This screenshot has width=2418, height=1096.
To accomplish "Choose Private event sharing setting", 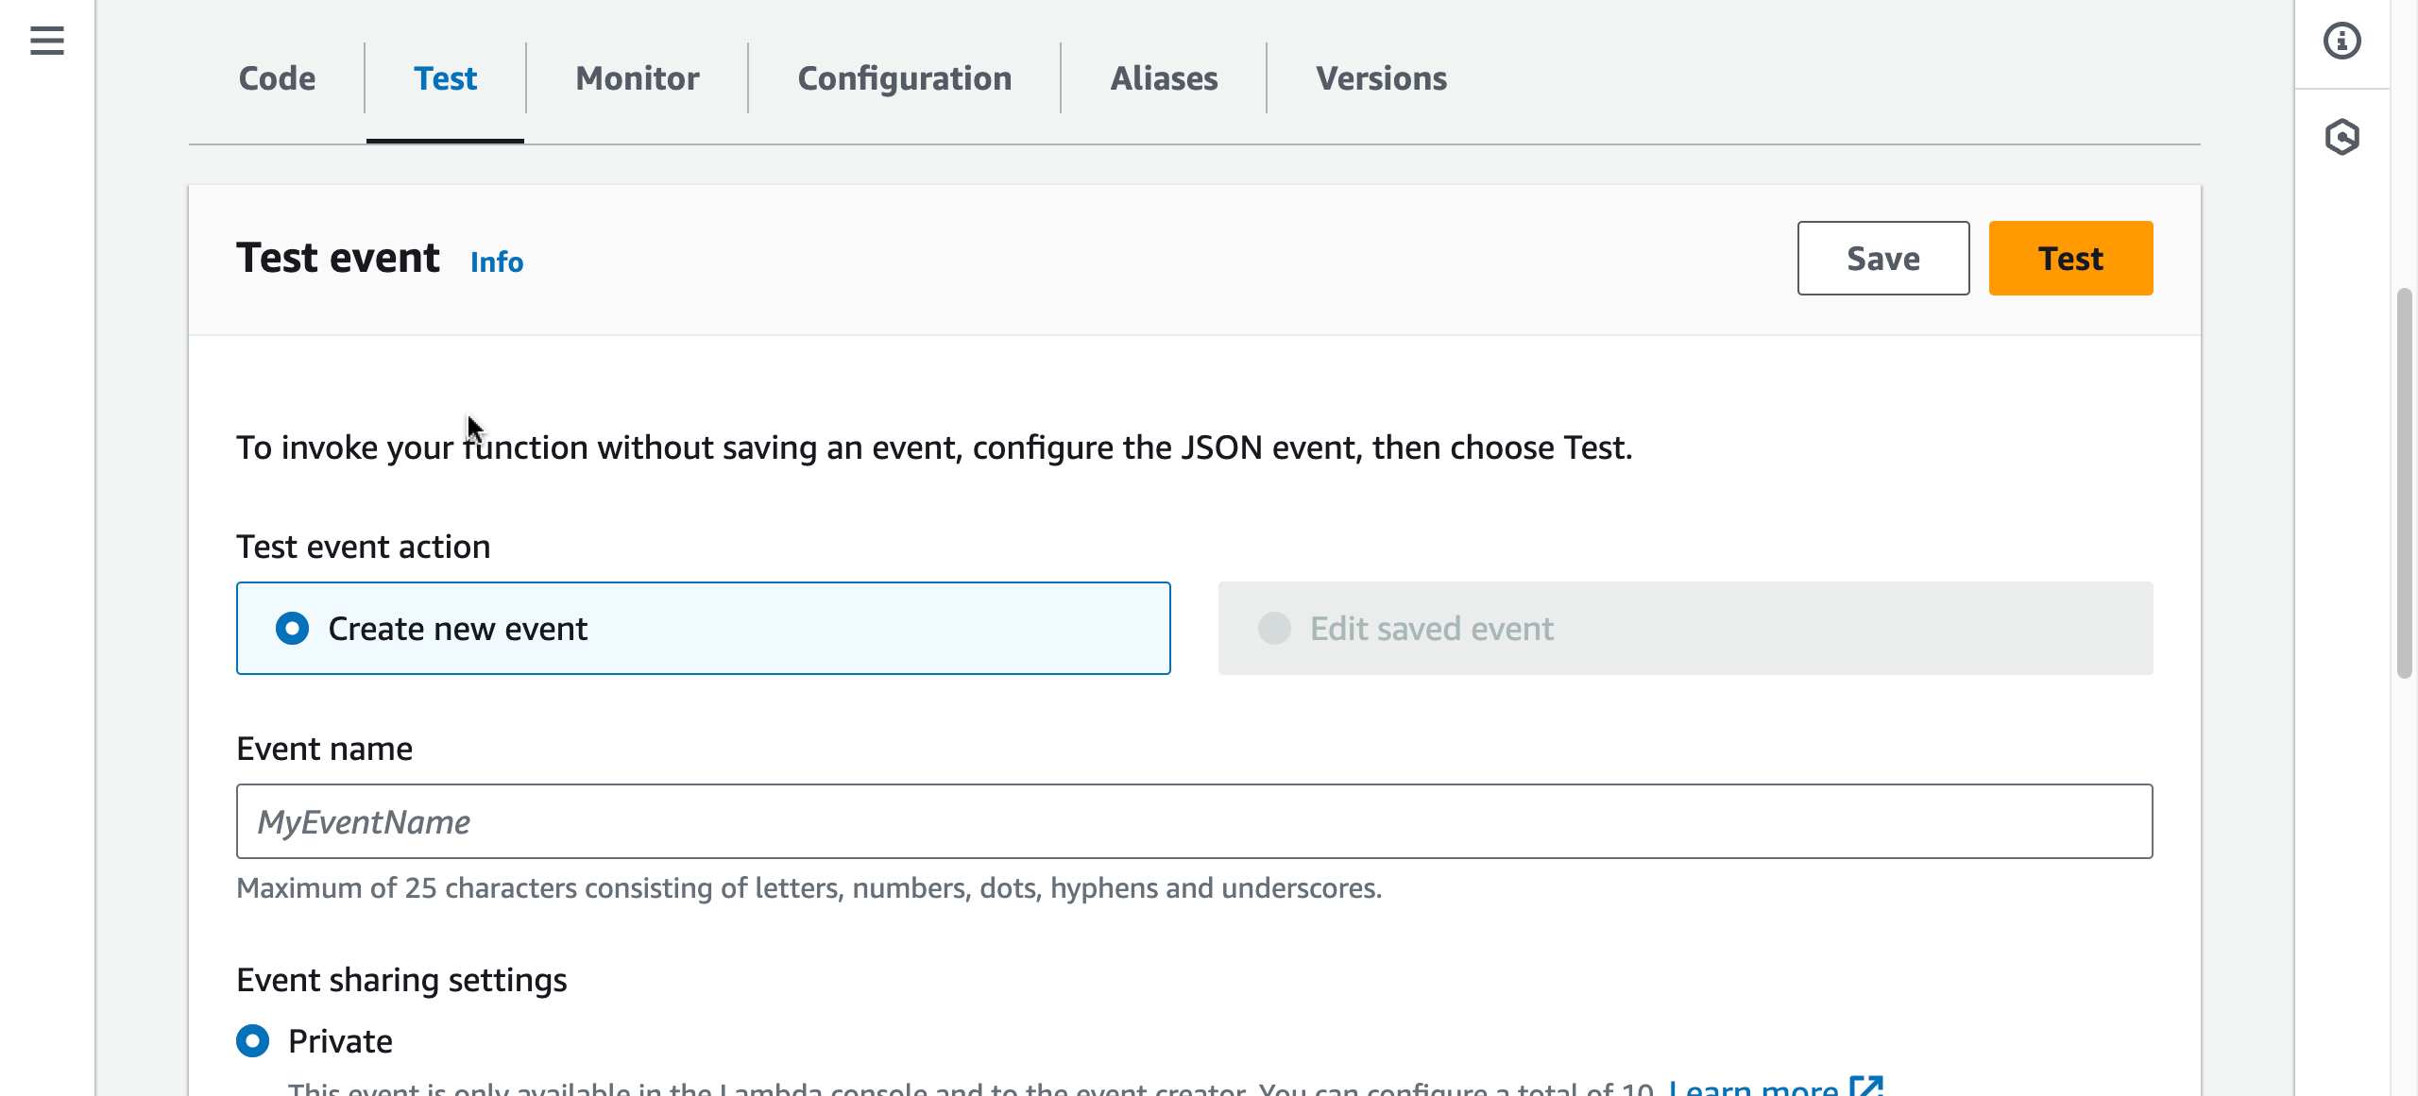I will coord(253,1040).
